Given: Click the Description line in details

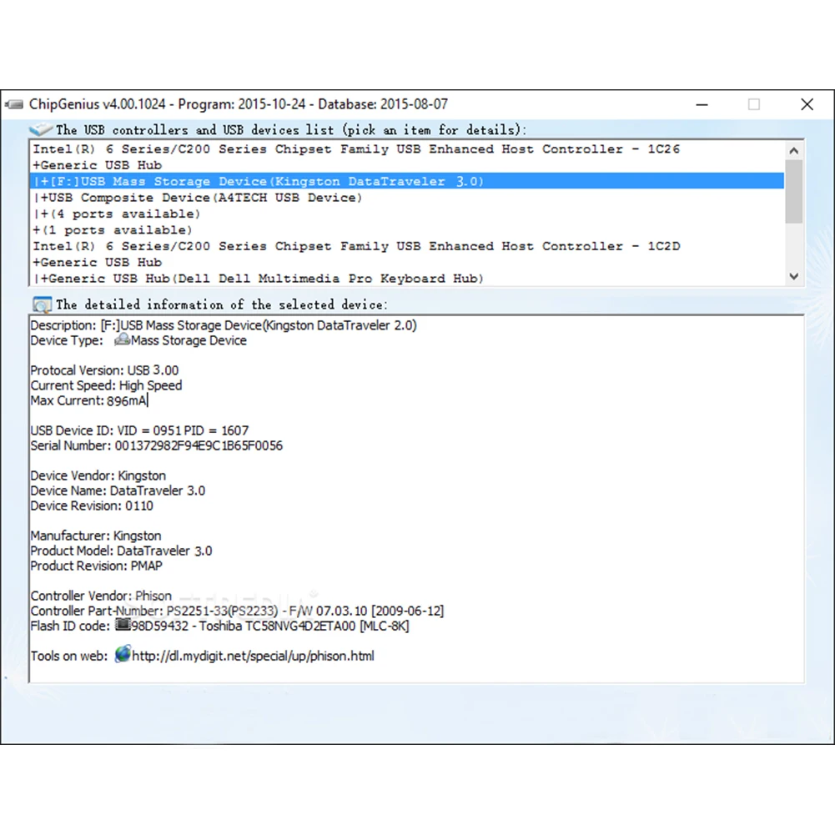Looking at the screenshot, I should (224, 325).
